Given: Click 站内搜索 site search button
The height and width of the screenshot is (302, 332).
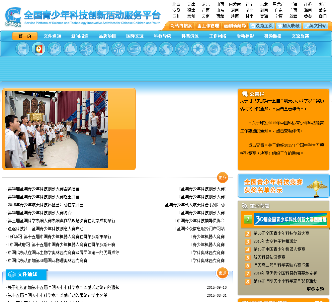Looking at the screenshot, I should click(181, 26).
